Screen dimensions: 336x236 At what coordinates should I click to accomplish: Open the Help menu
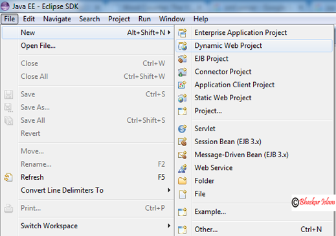(x=201, y=19)
